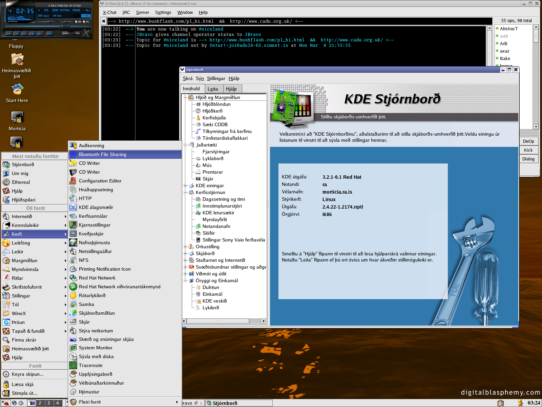Switch to the Leita tab
542x407 pixels.
(213, 89)
